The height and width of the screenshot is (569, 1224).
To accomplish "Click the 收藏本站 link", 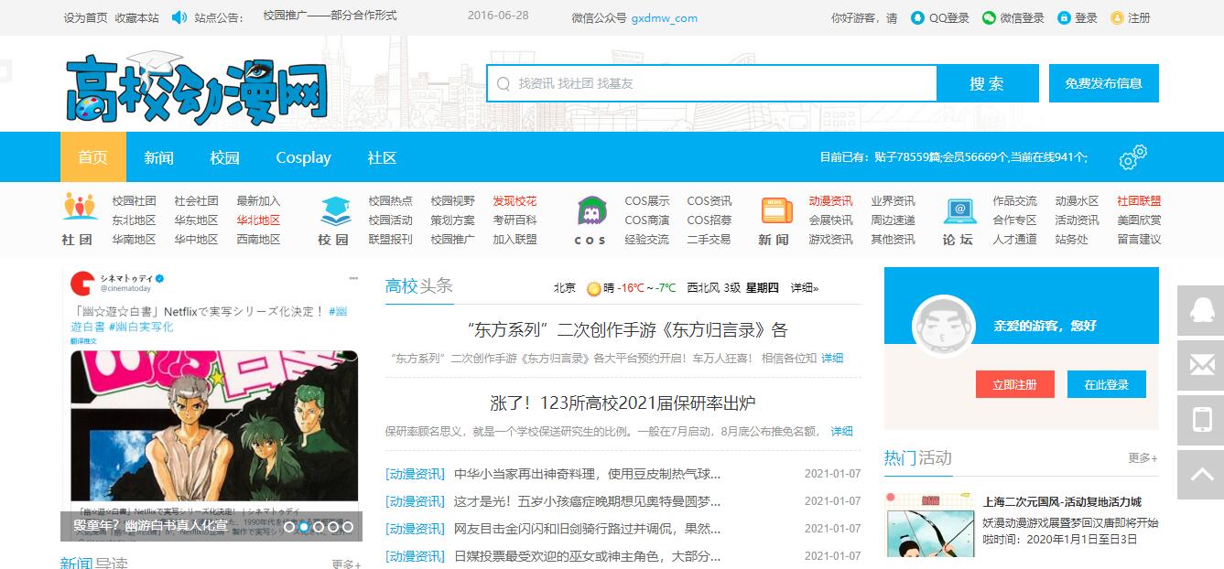I will pos(137,17).
